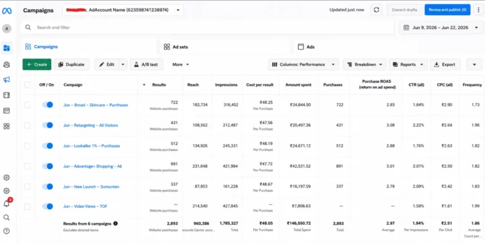Open the Jun – Video Views – TOF link

click(85, 207)
